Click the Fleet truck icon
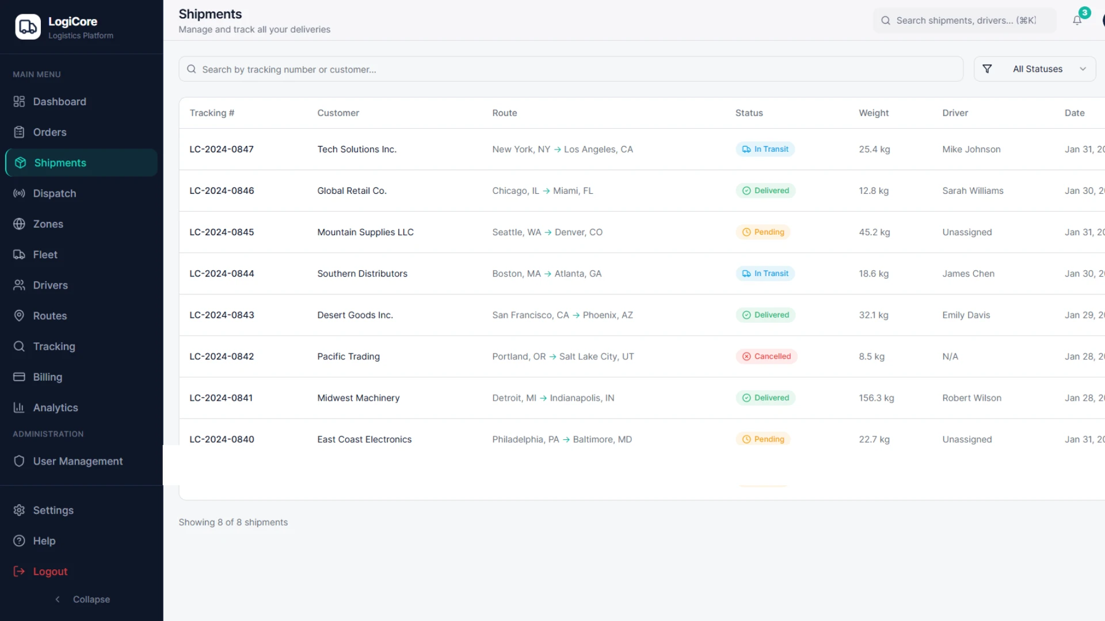The image size is (1105, 621). (19, 254)
